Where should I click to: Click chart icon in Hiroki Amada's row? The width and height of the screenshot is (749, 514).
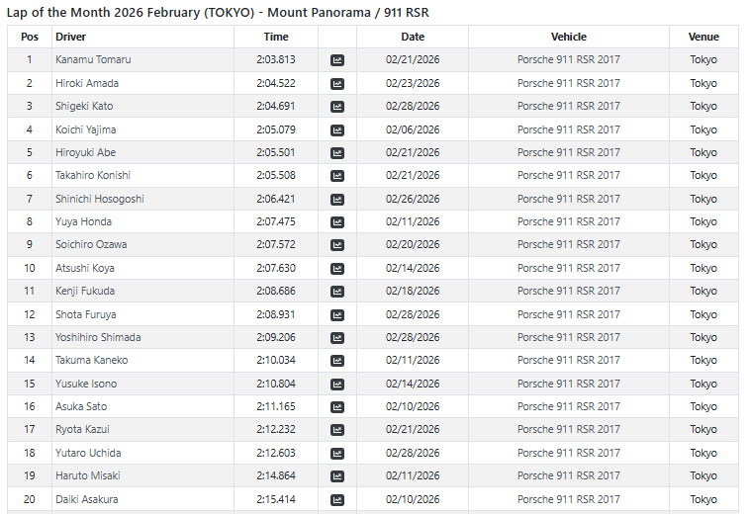[337, 83]
